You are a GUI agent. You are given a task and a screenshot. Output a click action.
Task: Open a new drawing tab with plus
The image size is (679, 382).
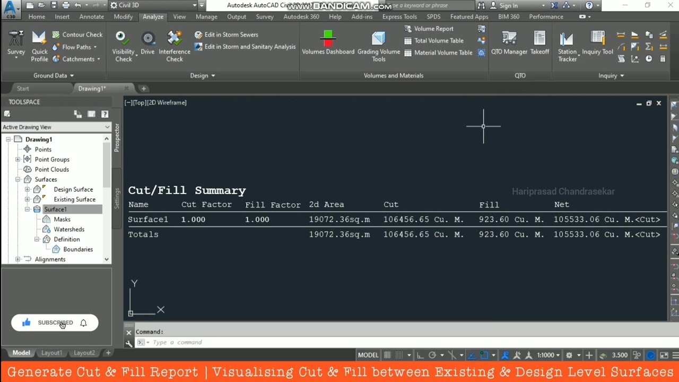click(x=144, y=89)
